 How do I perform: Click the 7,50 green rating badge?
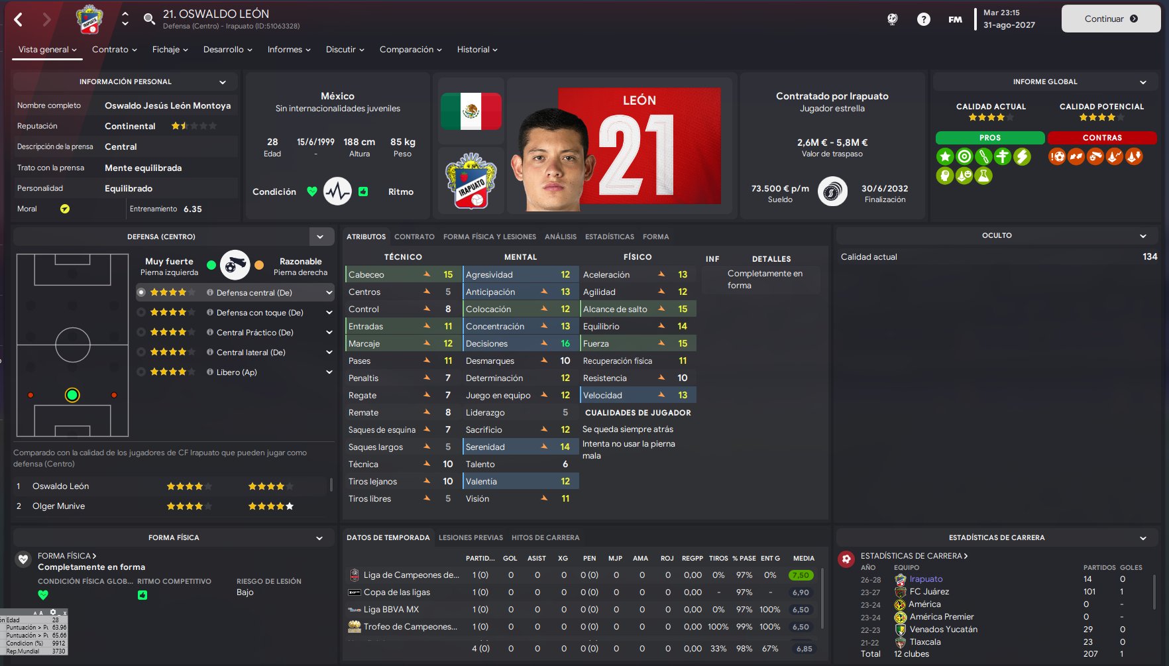[801, 575]
